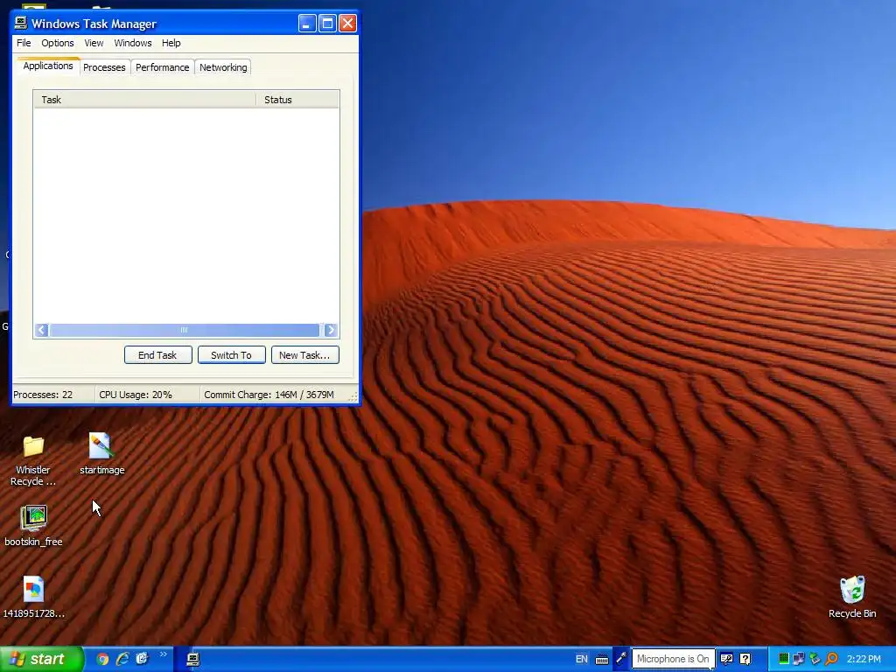The height and width of the screenshot is (672, 896).
Task: Switch to the Applications tab
Action: (48, 66)
